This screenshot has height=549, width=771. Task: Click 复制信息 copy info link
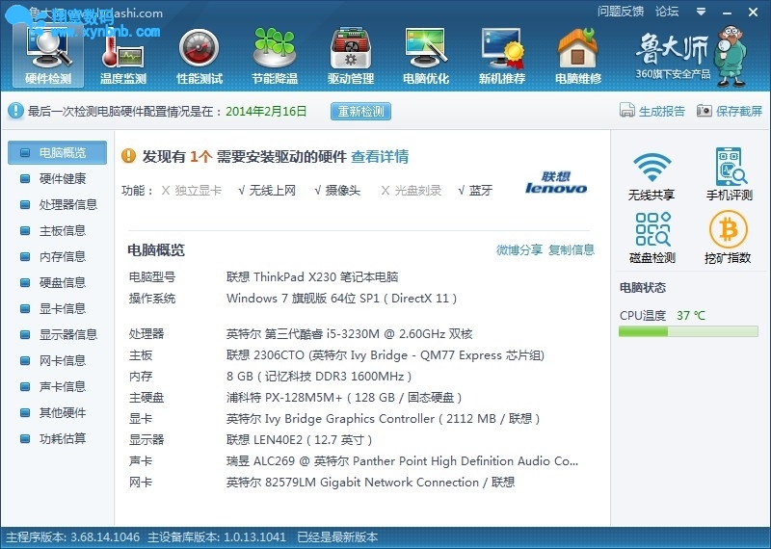point(572,249)
